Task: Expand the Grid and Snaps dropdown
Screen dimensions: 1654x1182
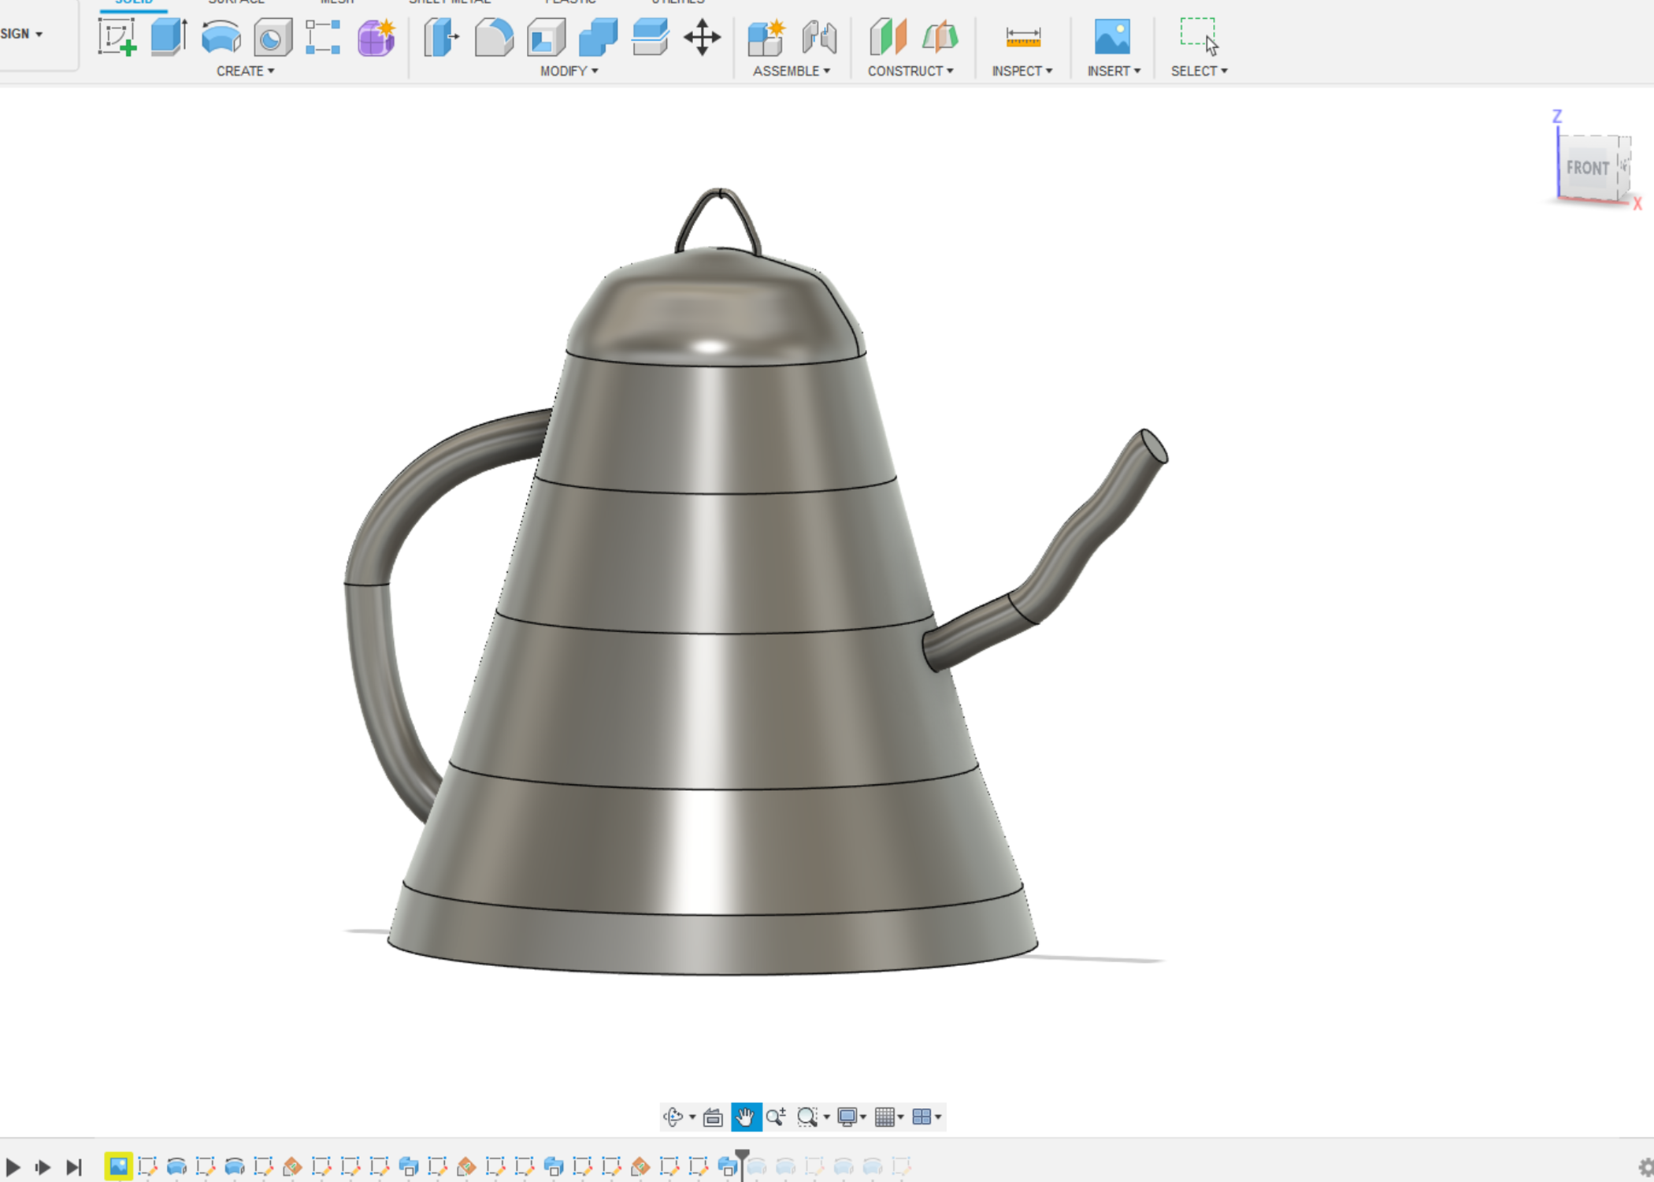Action: coord(888,1117)
